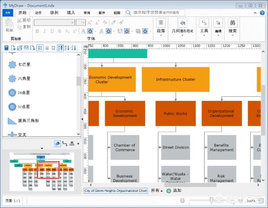Click the shrink font size icon
The width and height of the screenshot is (268, 208).
[x=97, y=23]
